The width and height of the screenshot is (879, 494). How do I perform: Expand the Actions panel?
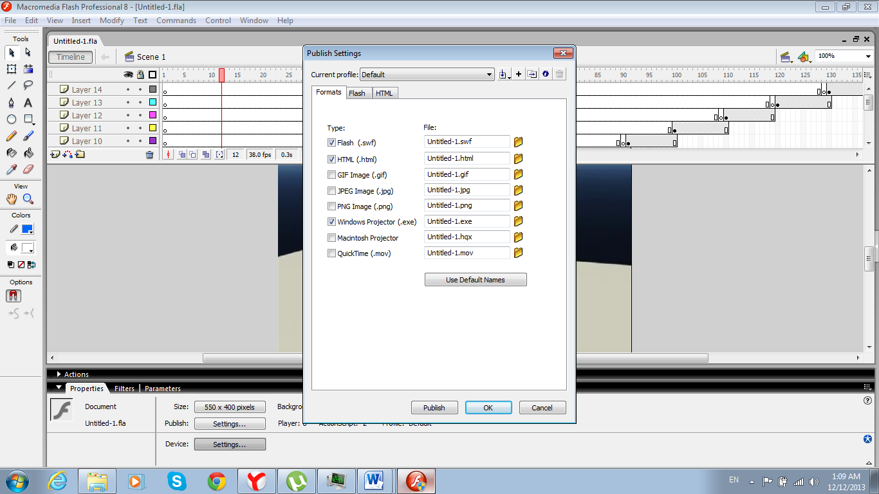[x=59, y=374]
